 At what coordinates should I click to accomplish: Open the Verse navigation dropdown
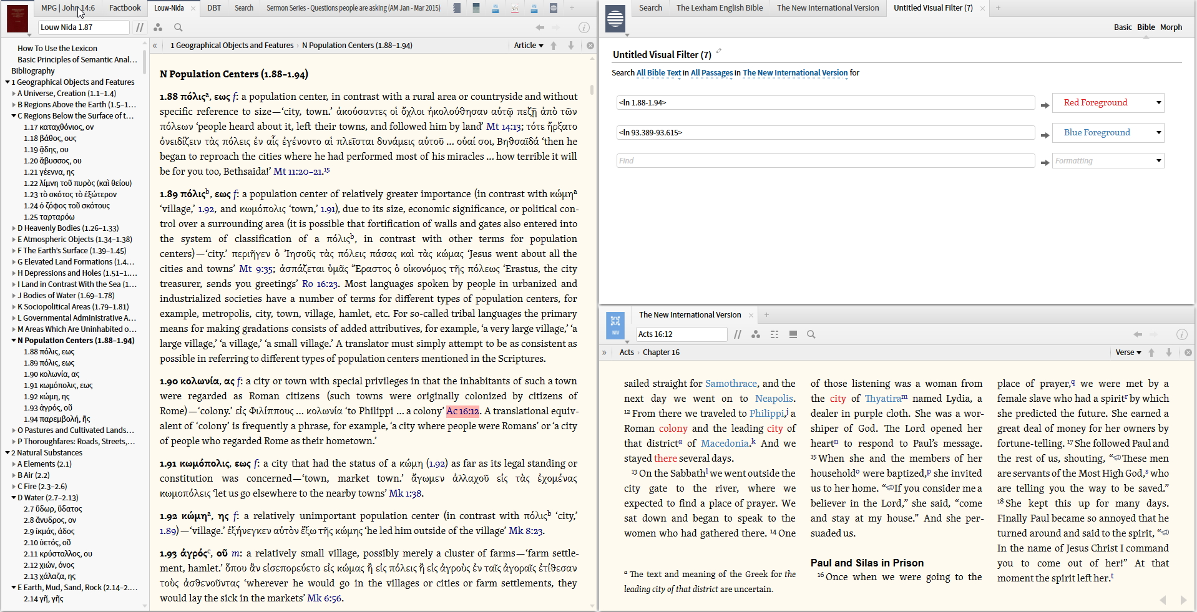click(x=1128, y=352)
